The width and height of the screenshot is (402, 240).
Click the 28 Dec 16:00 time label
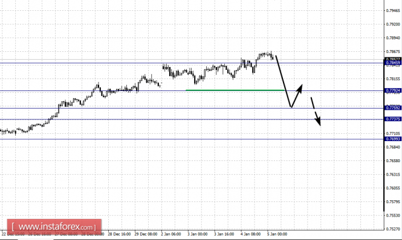(119, 234)
